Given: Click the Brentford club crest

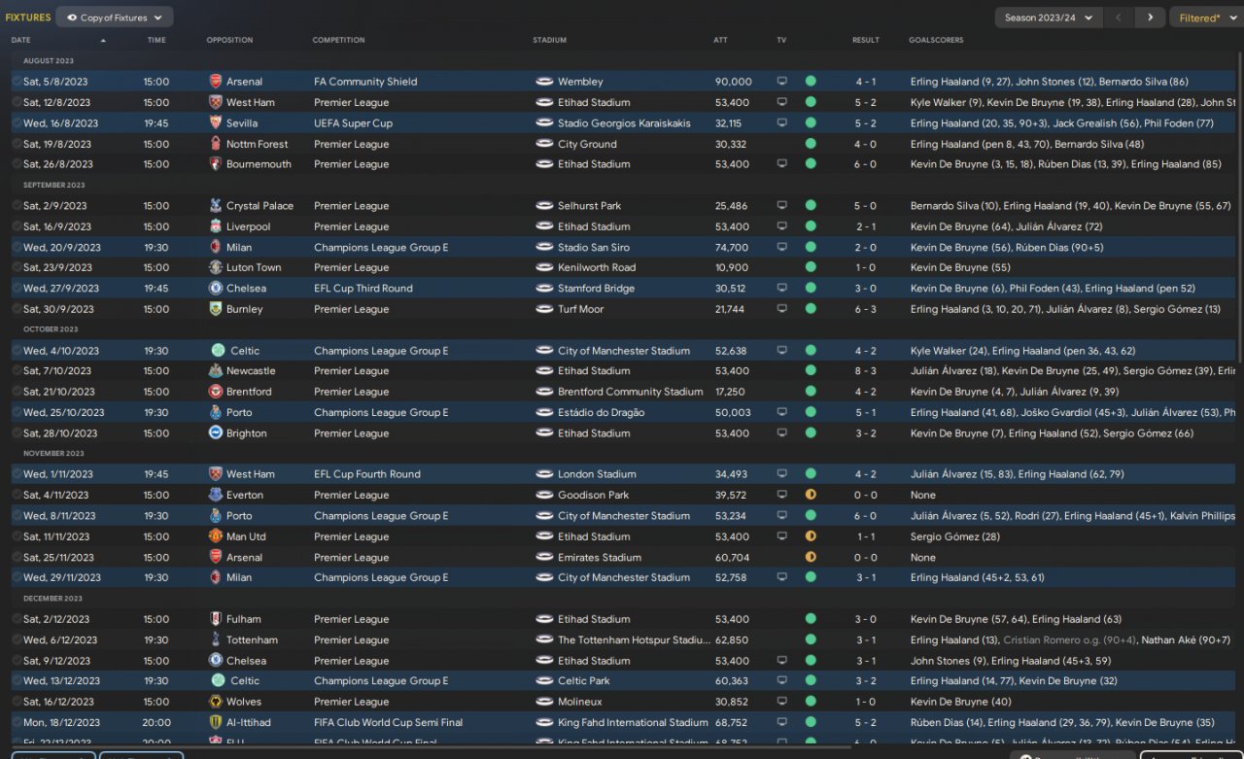Looking at the screenshot, I should pos(216,392).
